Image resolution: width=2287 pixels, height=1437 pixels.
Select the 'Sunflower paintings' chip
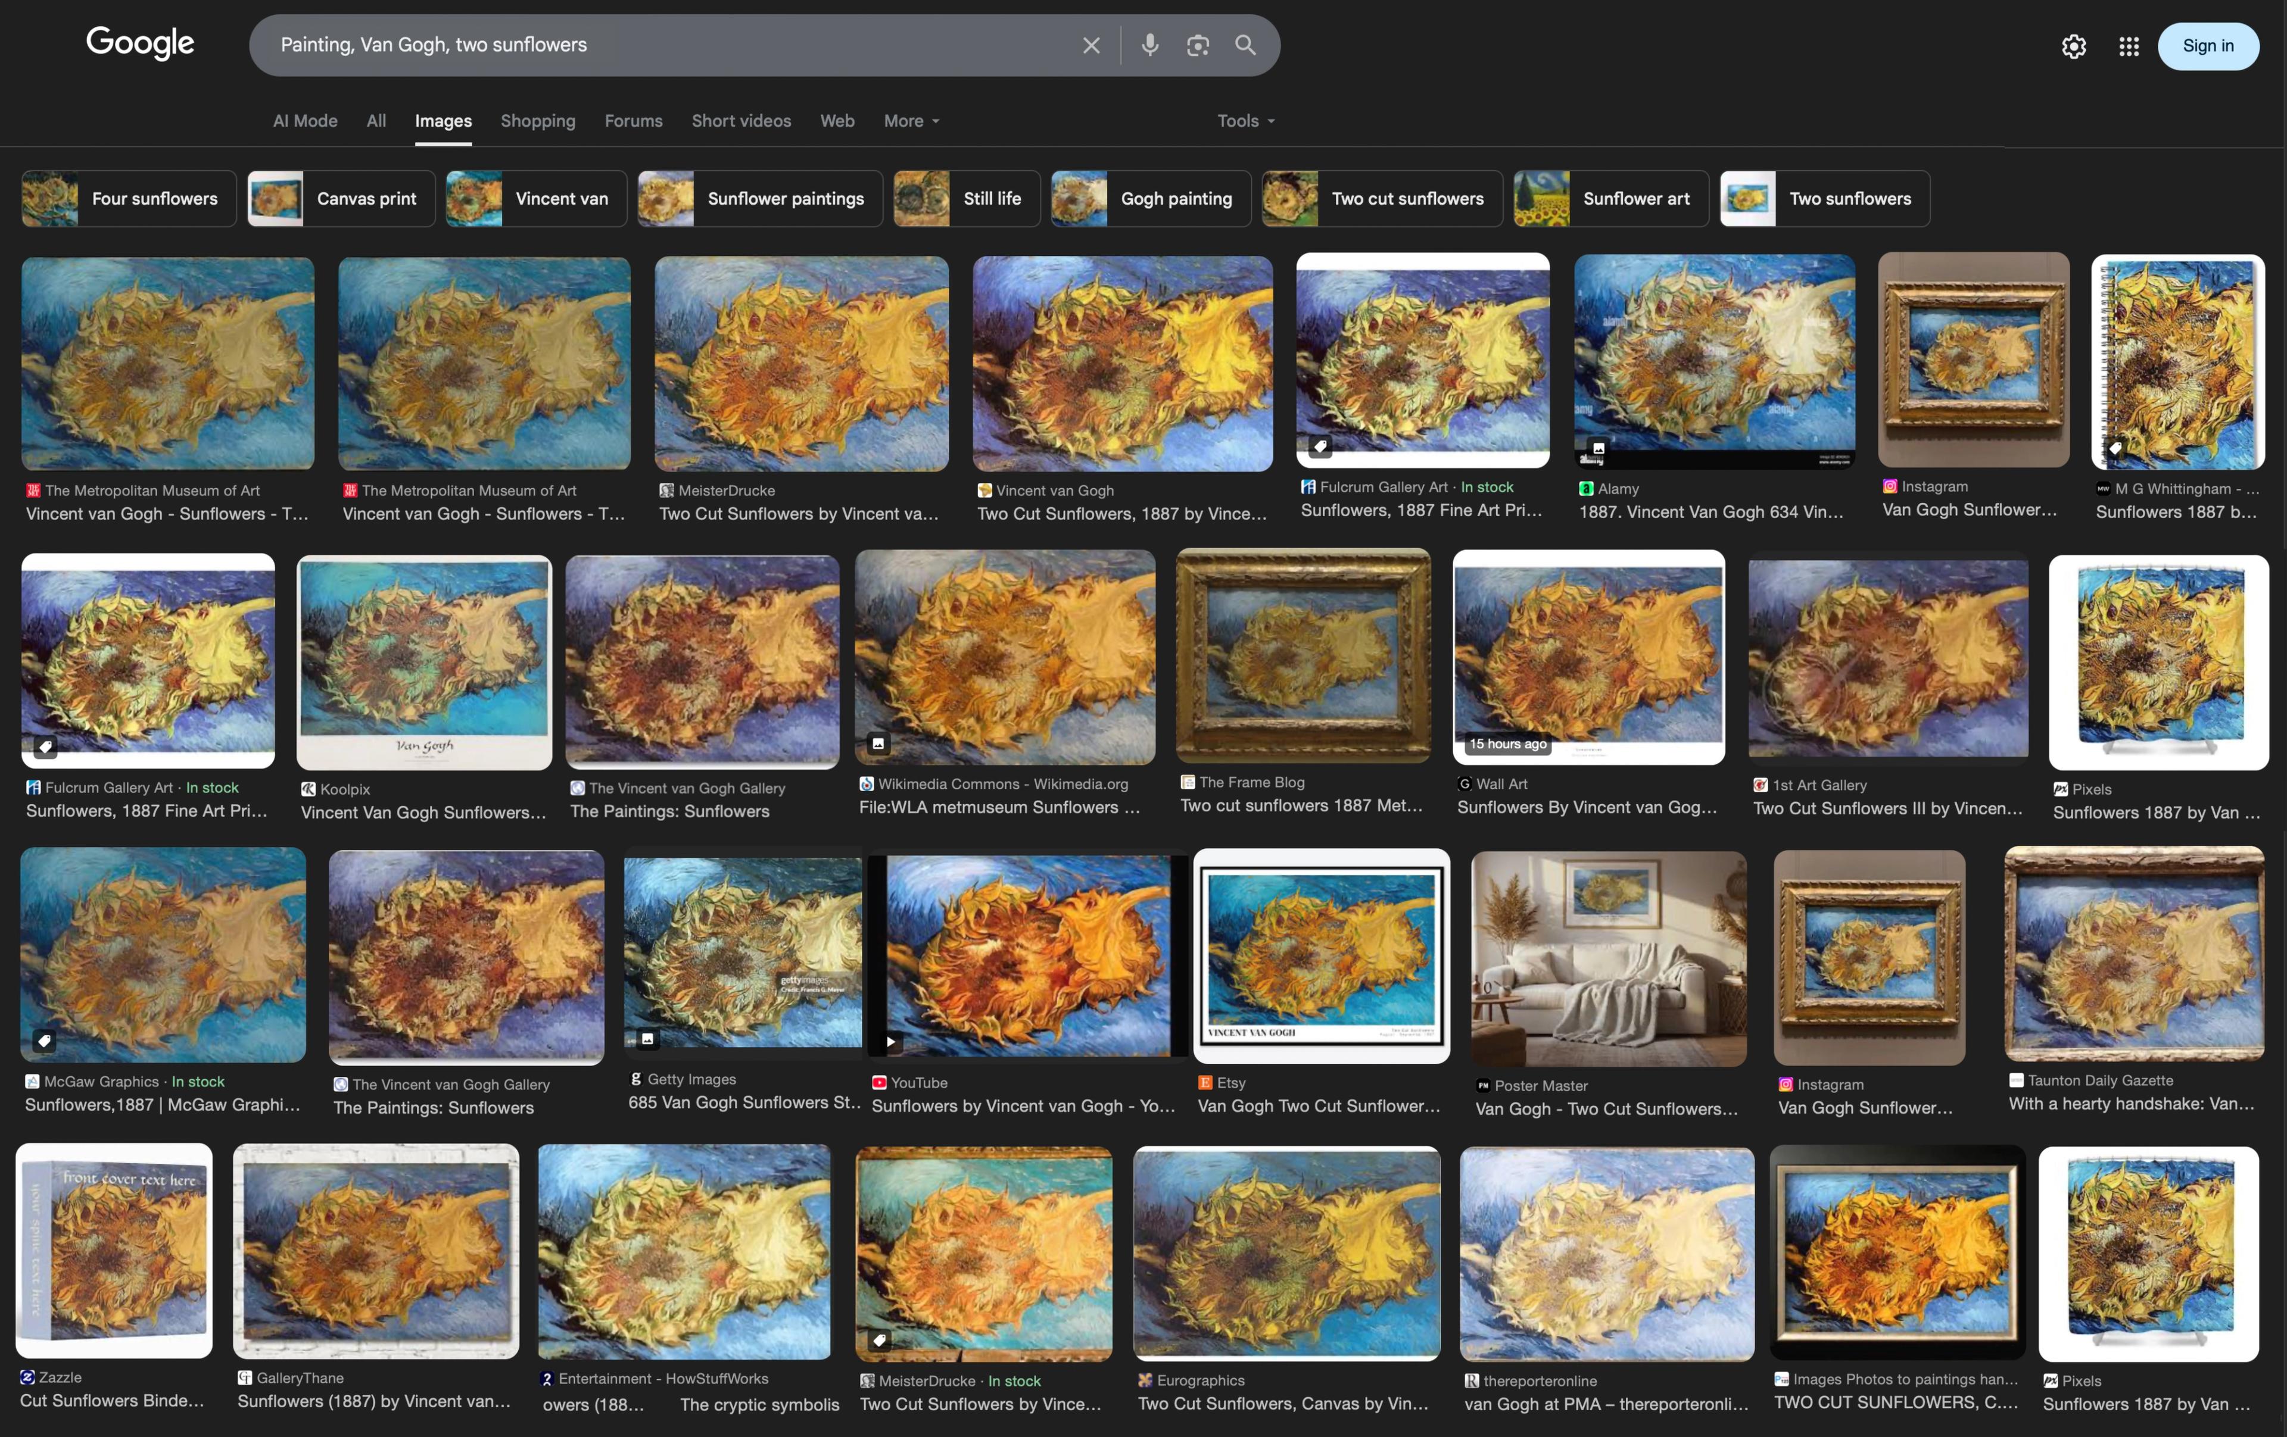(x=760, y=198)
